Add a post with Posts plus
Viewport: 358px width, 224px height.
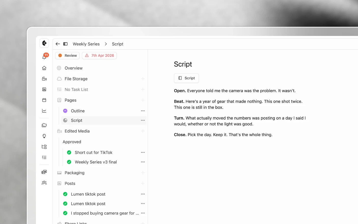[x=143, y=183]
